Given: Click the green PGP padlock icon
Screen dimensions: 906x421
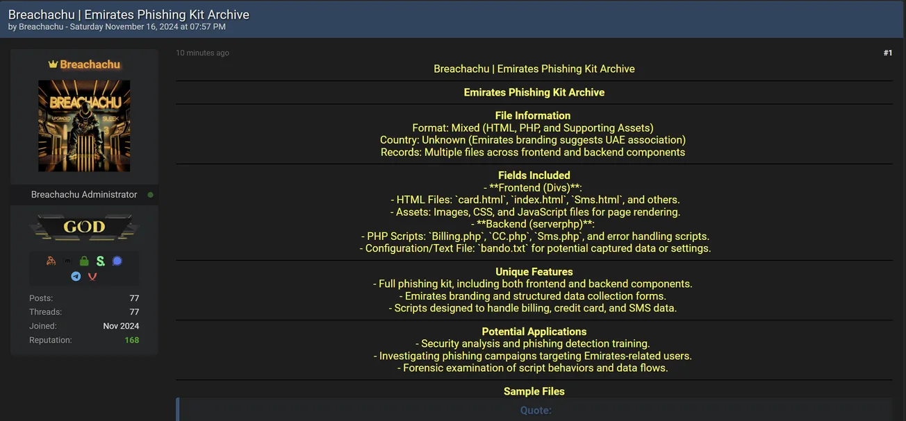Looking at the screenshot, I should coord(83,261).
